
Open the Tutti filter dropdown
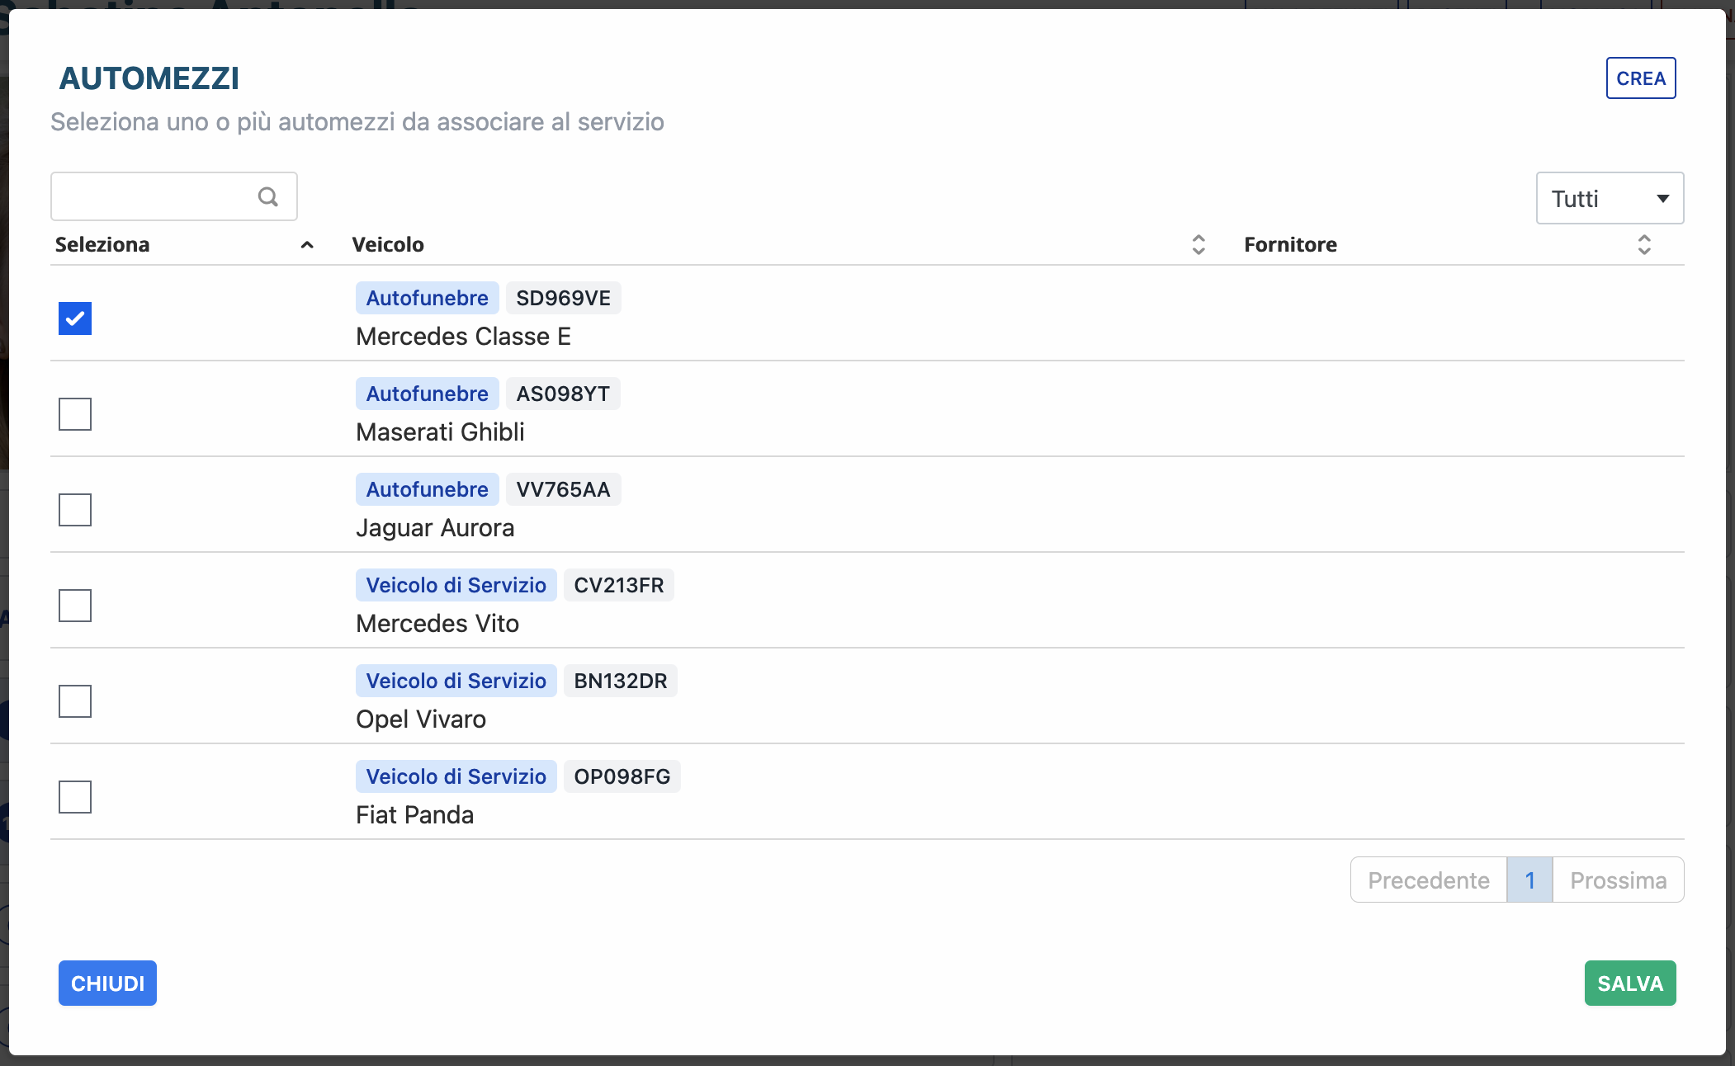1609,198
